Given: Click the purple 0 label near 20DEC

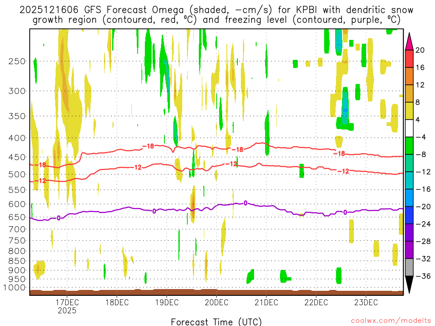Looking at the screenshot, I should 246,203.
